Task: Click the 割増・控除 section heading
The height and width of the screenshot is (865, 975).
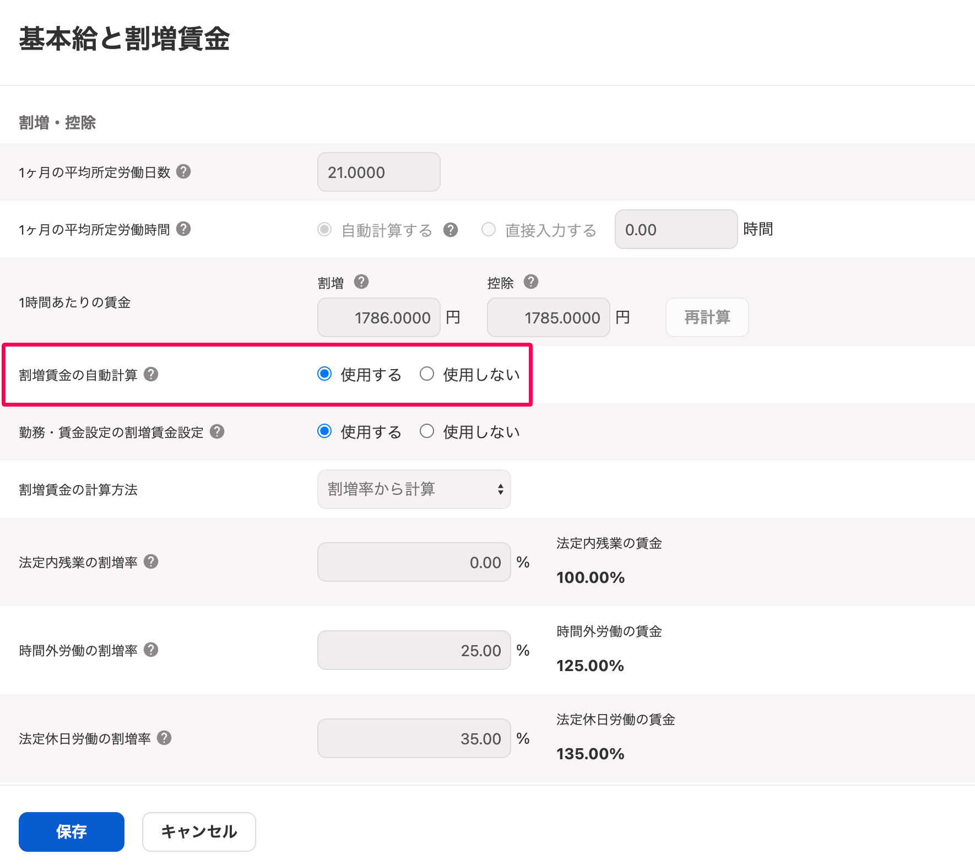Action: (x=57, y=122)
